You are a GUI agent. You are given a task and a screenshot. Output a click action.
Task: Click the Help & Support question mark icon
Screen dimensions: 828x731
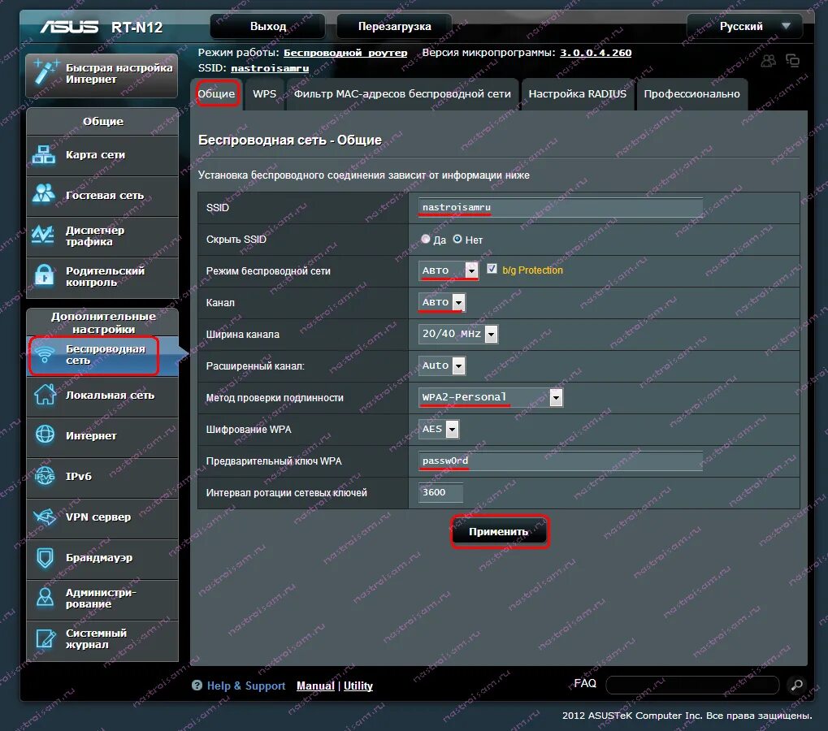[x=197, y=686]
